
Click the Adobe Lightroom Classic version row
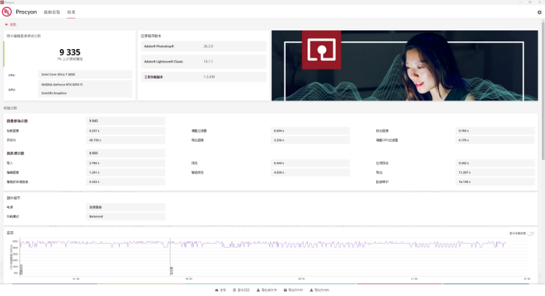point(204,62)
